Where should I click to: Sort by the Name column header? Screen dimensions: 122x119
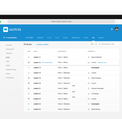click(x=35, y=51)
